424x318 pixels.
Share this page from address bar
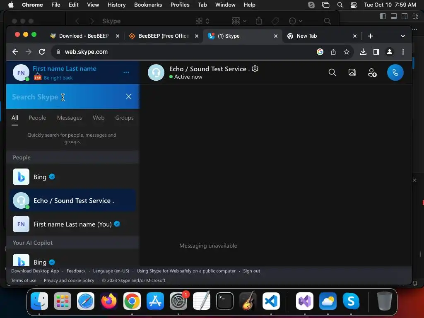pyautogui.click(x=333, y=52)
